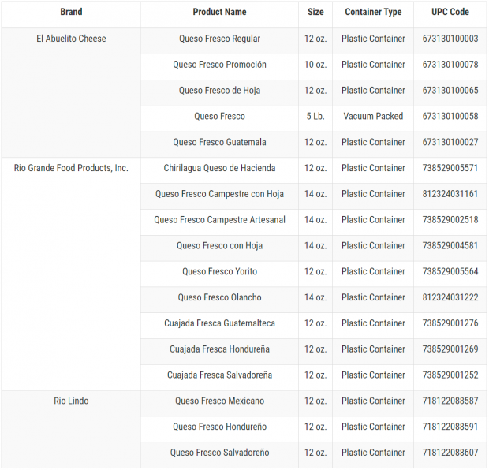The width and height of the screenshot is (489, 470).
Task: Click the Queso Fresco Regular product cell
Action: (x=219, y=39)
